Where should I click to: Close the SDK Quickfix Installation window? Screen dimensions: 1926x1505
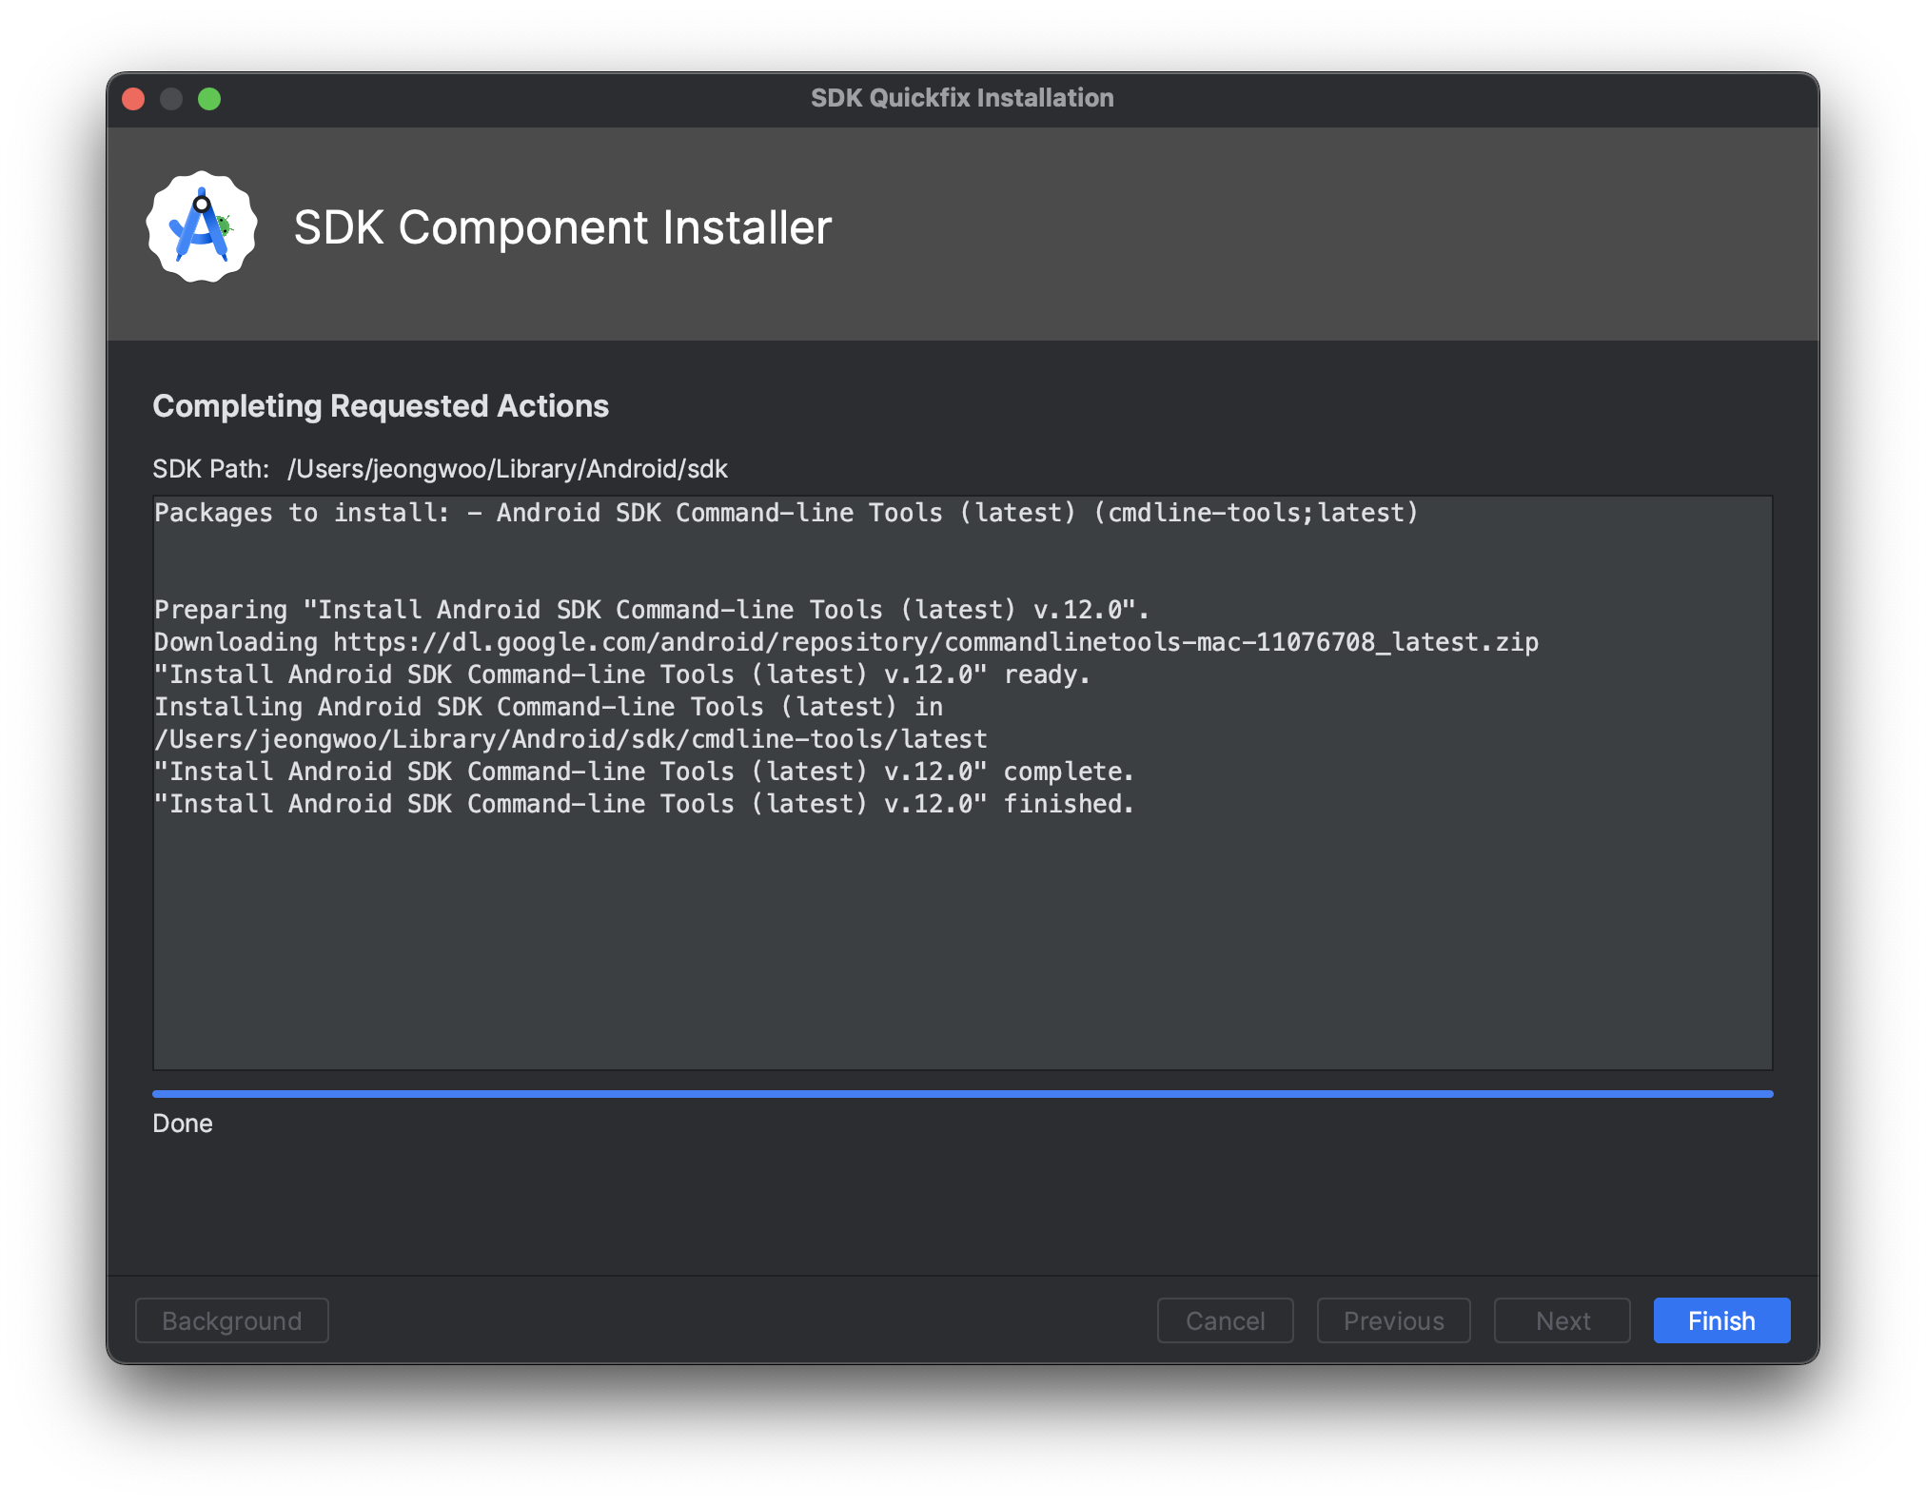134,99
